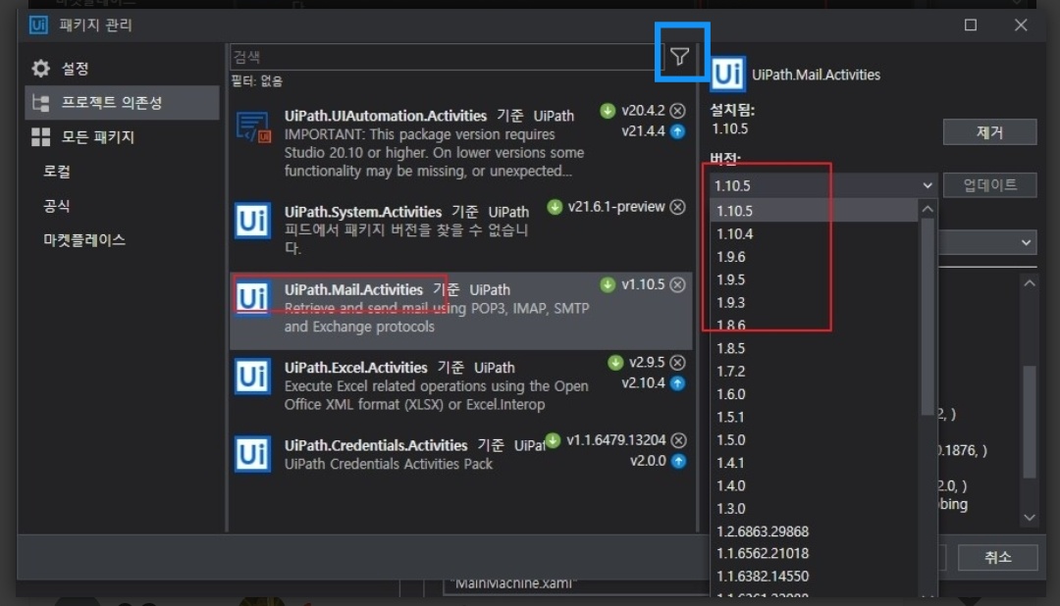Screen dimensions: 1060x606
Task: Select version 1.1.6562.21018 entry
Action: (x=814, y=554)
